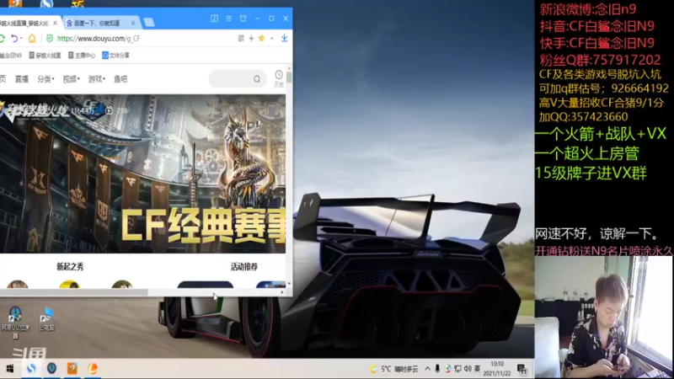The height and width of the screenshot is (379, 674).
Task: Click the orange question-mark taskbar app
Action: pos(72,369)
